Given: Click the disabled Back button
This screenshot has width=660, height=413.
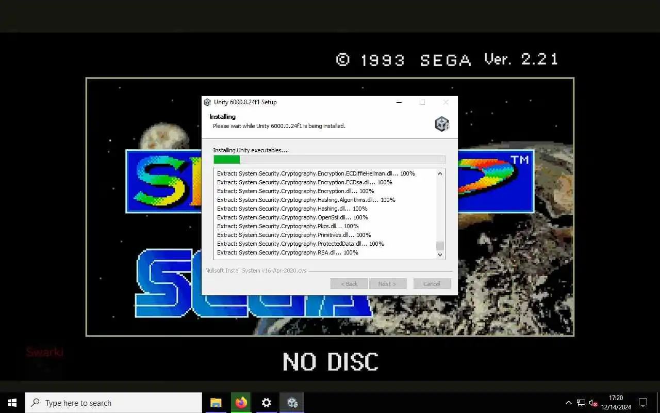Looking at the screenshot, I should pos(349,284).
